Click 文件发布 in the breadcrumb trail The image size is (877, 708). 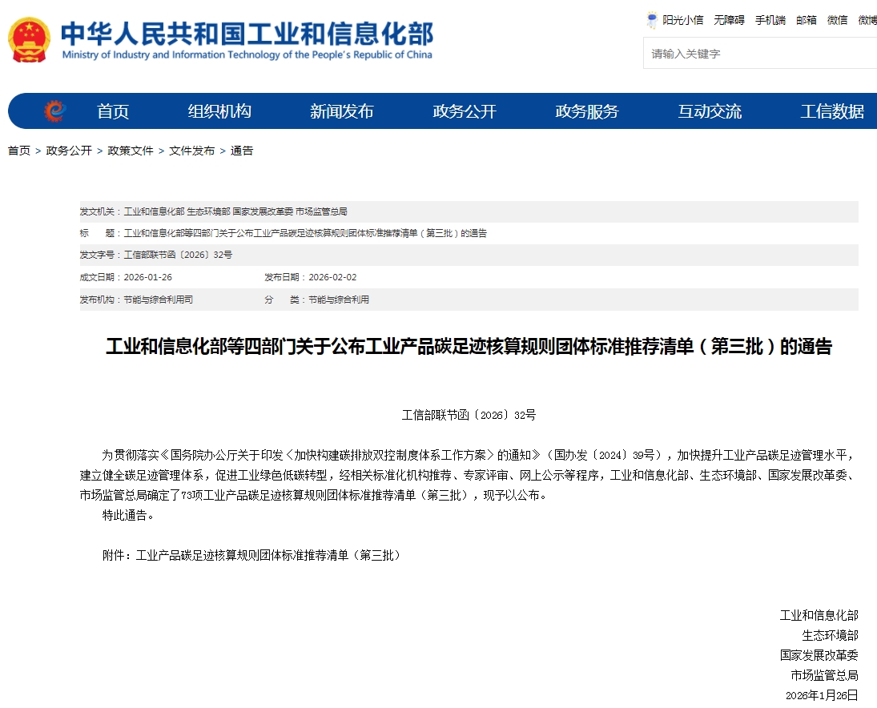point(191,151)
